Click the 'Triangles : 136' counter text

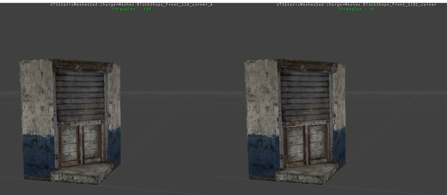pos(132,9)
